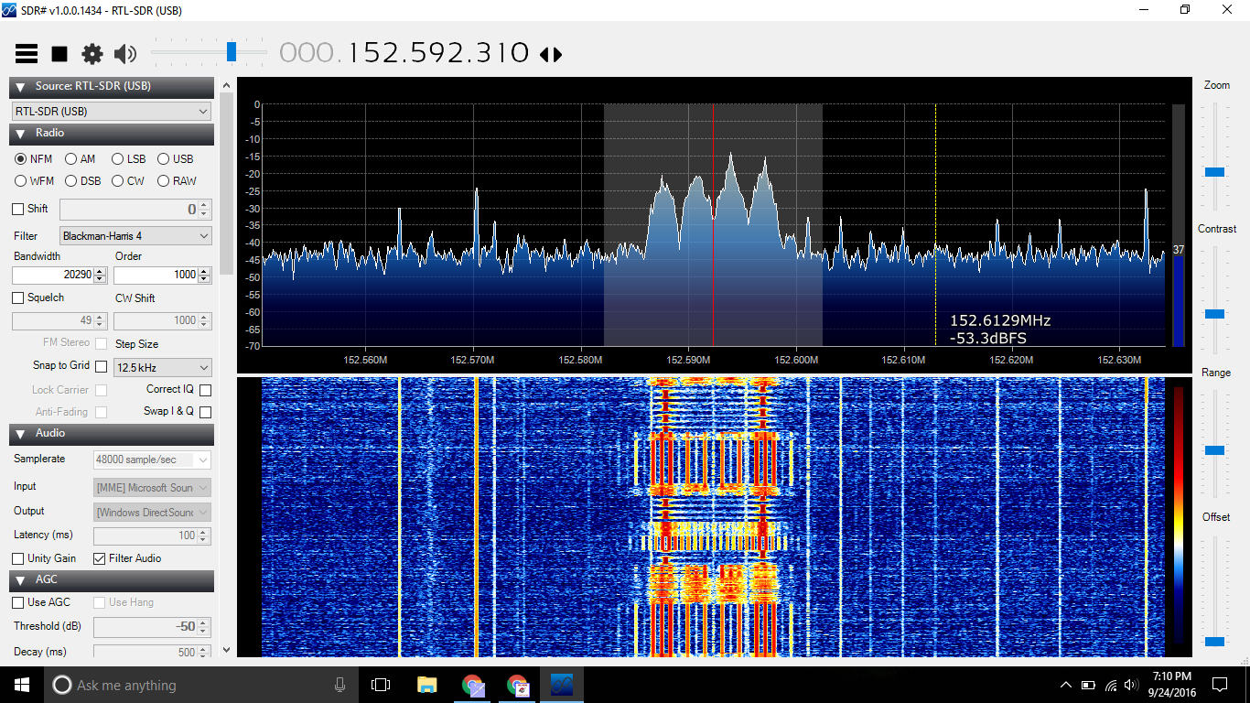Image resolution: width=1250 pixels, height=703 pixels.
Task: Select RAW demodulation mode
Action: pyautogui.click(x=177, y=181)
